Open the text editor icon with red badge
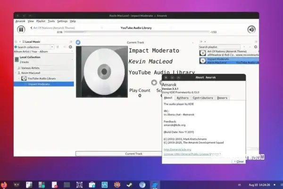Viewport: 283px width, 189px height. [x=54, y=185]
